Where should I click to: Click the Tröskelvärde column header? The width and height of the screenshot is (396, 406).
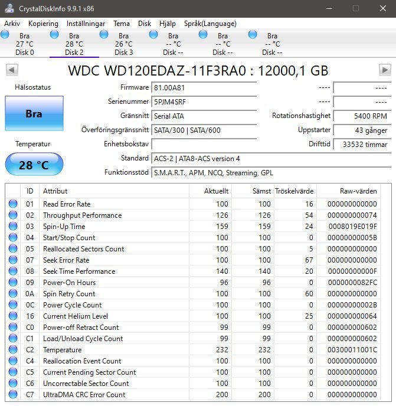[x=295, y=191]
